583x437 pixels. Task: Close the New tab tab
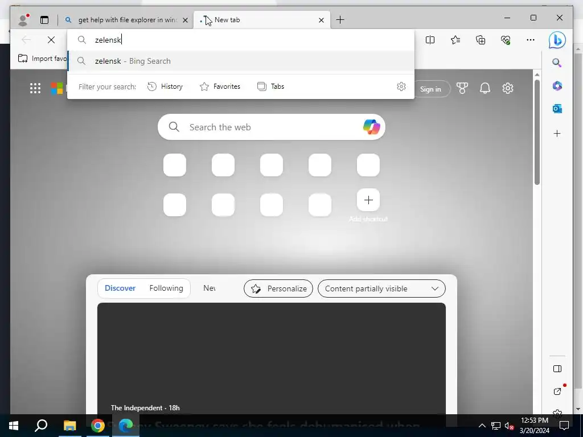[x=321, y=20]
